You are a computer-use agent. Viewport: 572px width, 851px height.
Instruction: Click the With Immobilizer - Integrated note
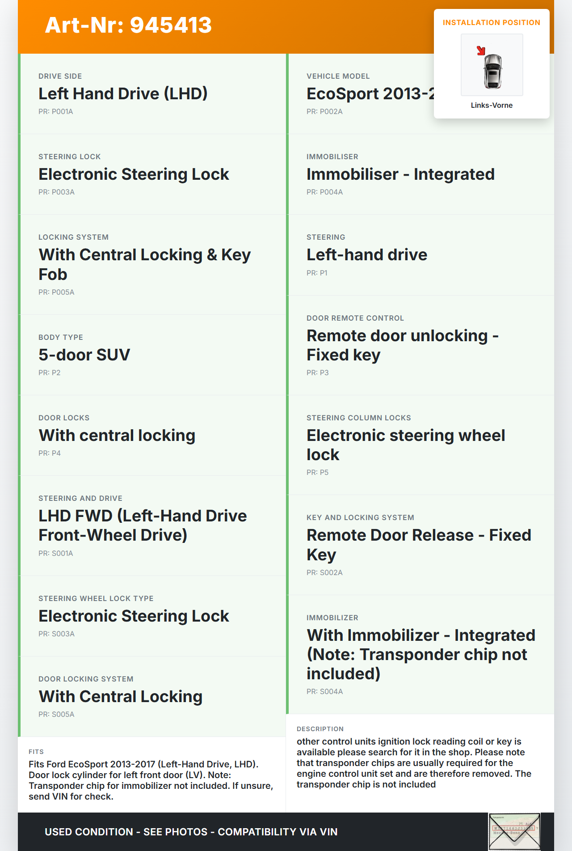(421, 654)
